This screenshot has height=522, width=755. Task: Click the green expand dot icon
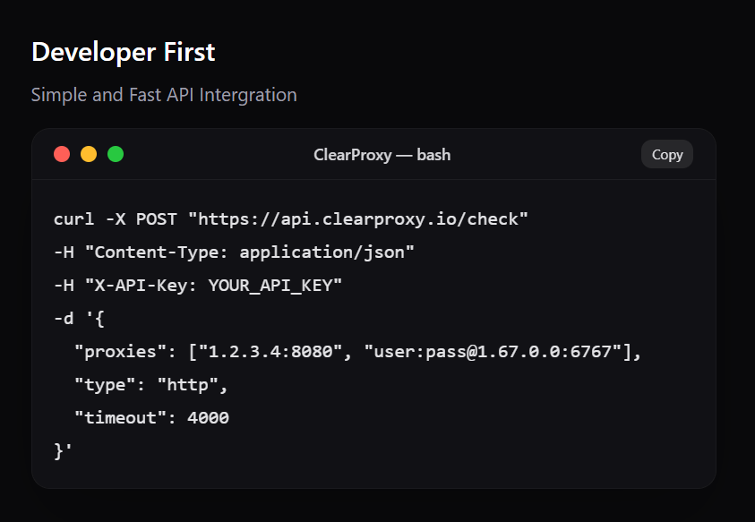tap(115, 153)
